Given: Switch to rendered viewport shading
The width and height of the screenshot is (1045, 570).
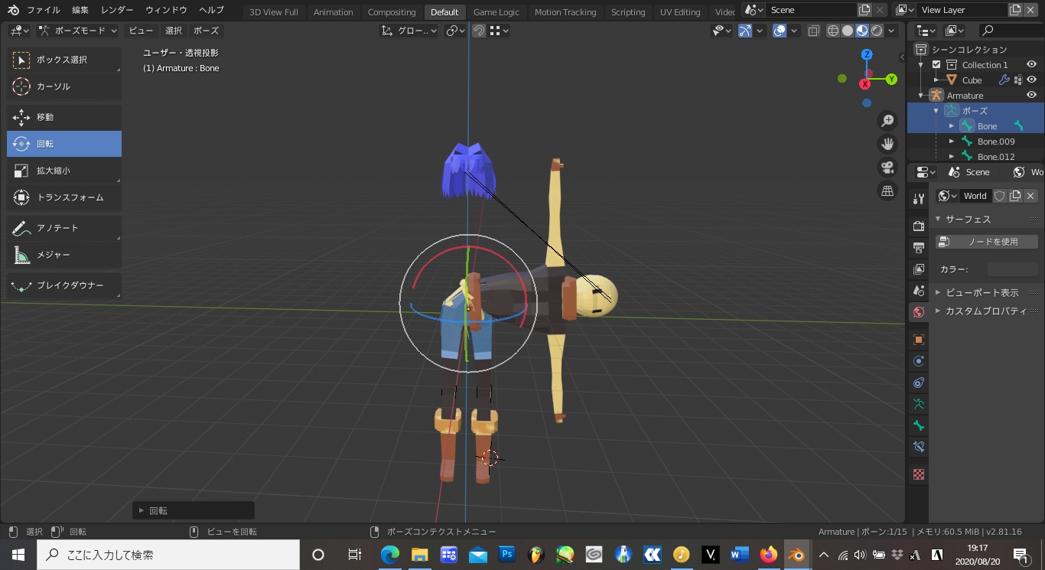Looking at the screenshot, I should [x=877, y=31].
